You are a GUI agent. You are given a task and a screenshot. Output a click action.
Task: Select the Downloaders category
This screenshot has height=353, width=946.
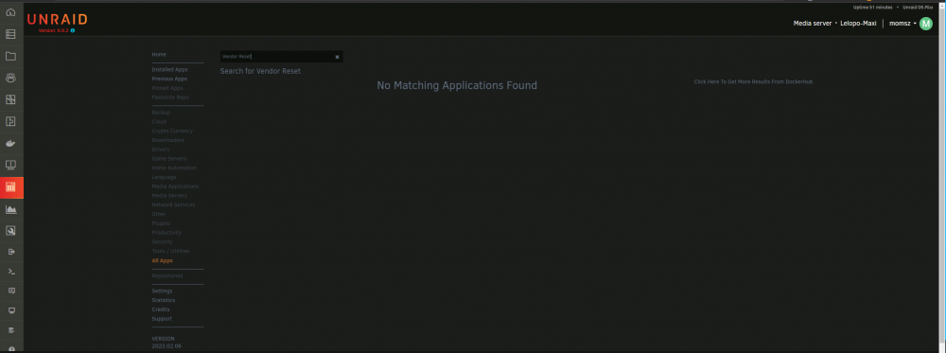(x=167, y=140)
